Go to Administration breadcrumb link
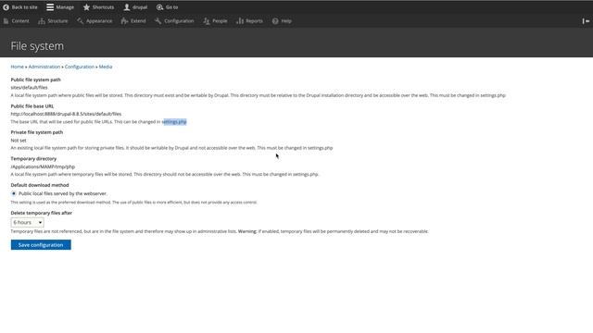Image resolution: width=593 pixels, height=333 pixels. click(x=44, y=67)
